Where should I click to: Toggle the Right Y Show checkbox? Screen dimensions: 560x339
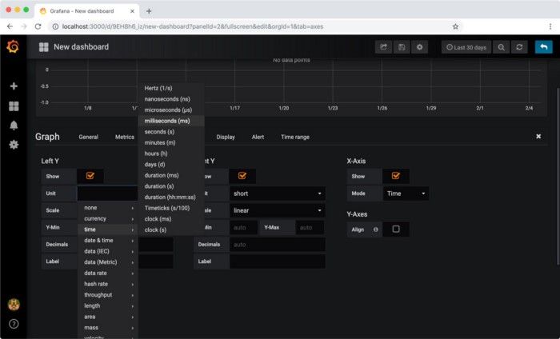click(x=242, y=176)
